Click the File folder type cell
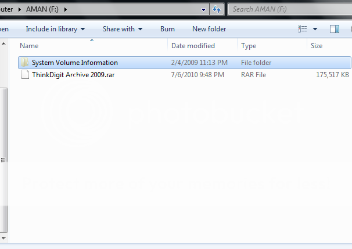This screenshot has height=249, width=352. (x=256, y=63)
